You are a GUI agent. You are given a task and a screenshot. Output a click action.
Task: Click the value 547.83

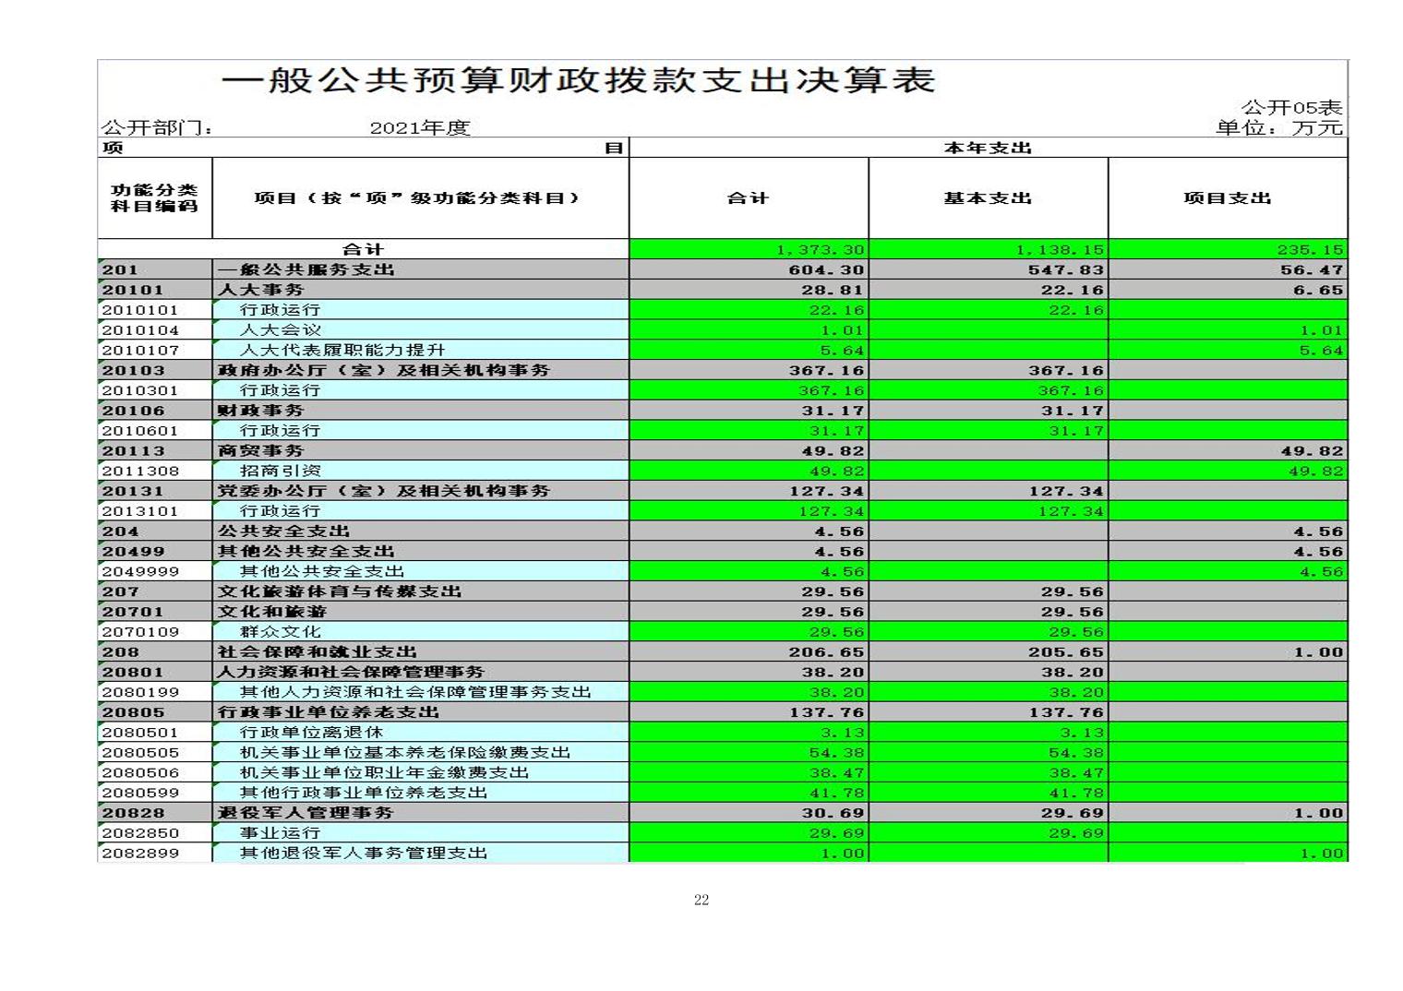click(x=1066, y=269)
